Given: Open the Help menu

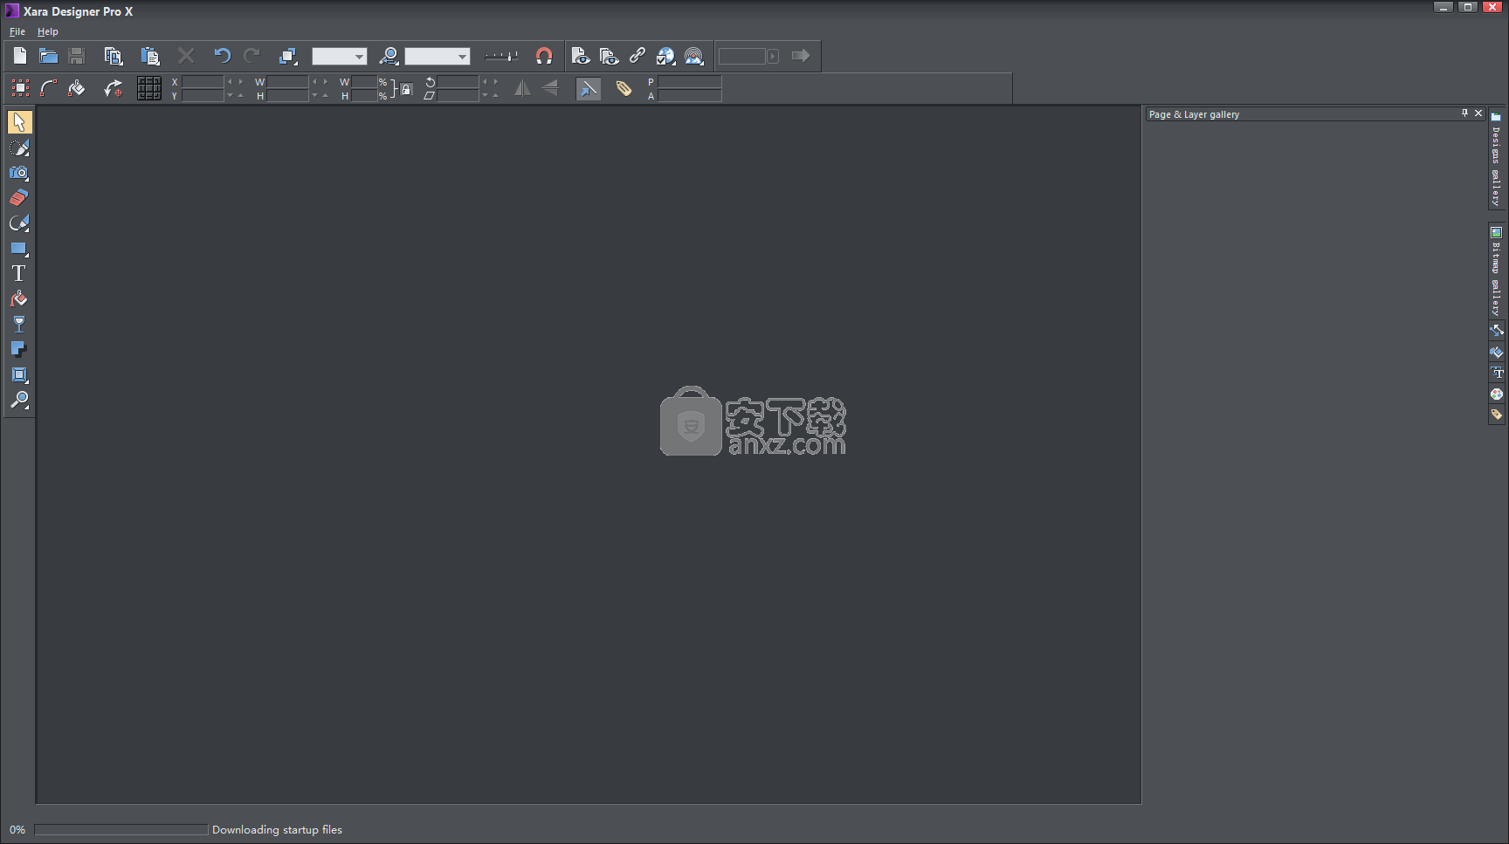Looking at the screenshot, I should click(48, 31).
